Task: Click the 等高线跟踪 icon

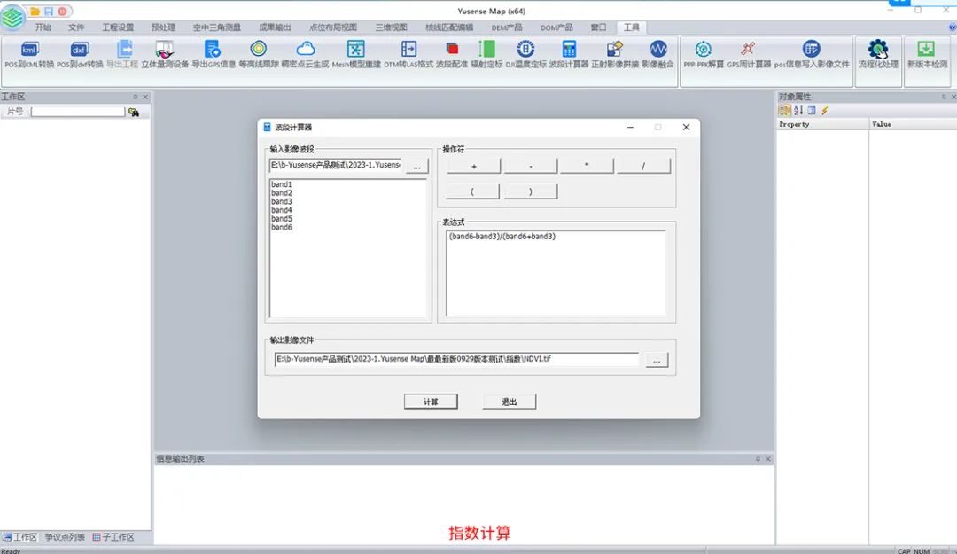Action: pos(258,51)
